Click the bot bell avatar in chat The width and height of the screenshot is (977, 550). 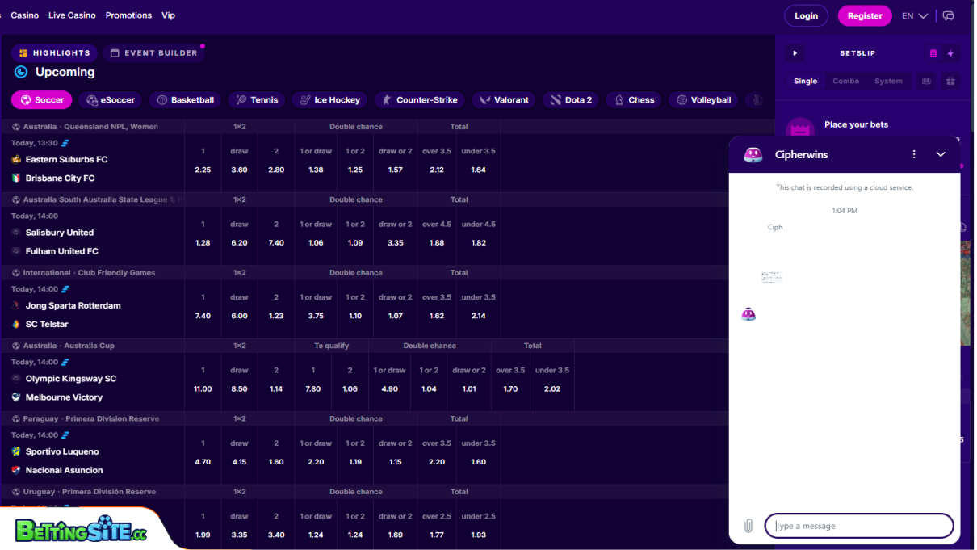(748, 315)
